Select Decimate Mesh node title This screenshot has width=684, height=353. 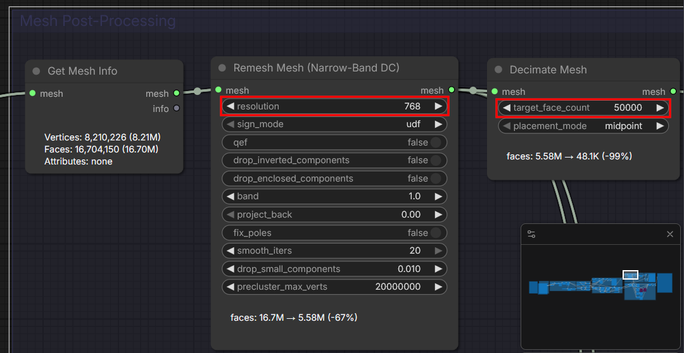click(548, 70)
